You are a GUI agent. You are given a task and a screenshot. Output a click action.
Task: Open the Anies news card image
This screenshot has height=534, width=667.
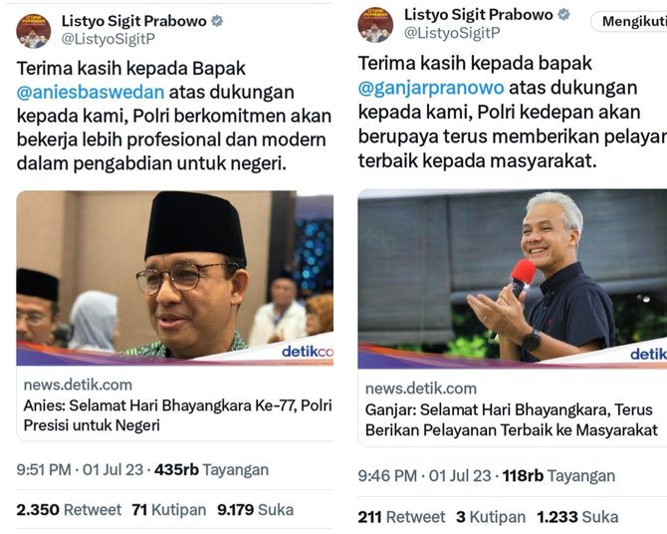(175, 278)
